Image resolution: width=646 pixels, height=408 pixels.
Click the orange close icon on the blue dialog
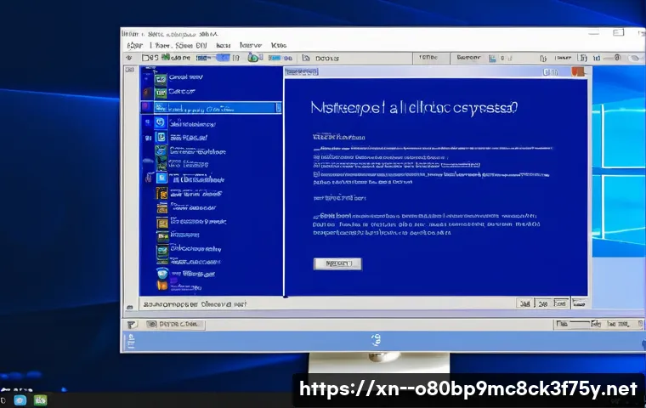(580, 74)
